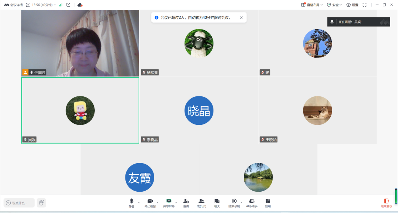Click the 正在讲话 speaker indicator
The height and width of the screenshot is (213, 398).
click(359, 22)
